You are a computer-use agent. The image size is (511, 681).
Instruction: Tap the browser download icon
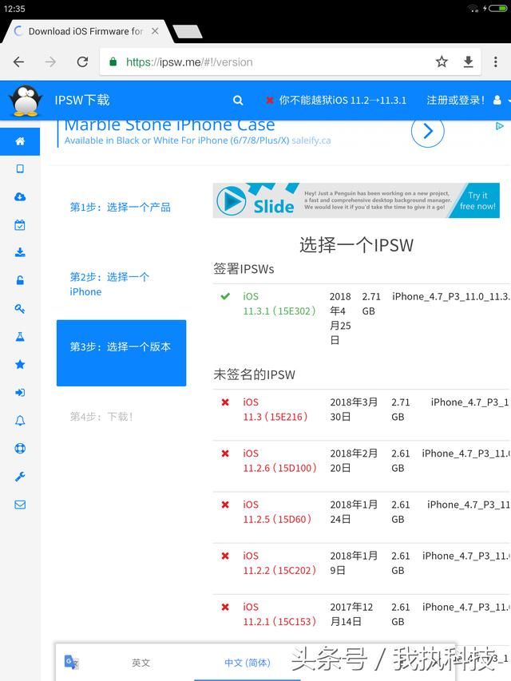tap(468, 61)
